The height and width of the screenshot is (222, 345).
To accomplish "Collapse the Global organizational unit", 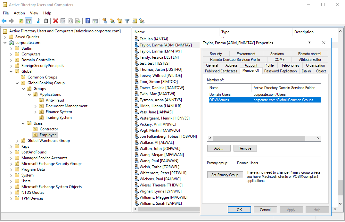I will 11,71.
